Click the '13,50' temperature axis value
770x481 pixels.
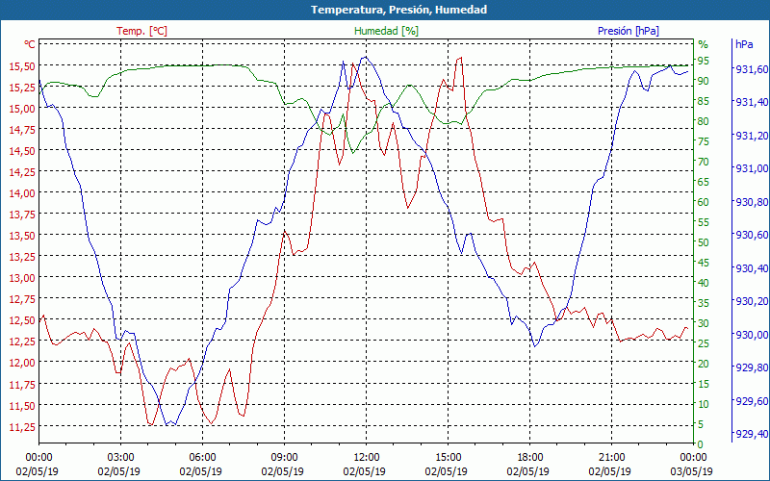[x=21, y=235]
